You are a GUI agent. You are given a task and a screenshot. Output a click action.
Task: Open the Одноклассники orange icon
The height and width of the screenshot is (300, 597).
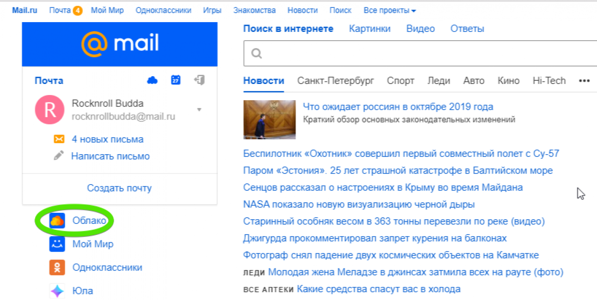pos(57,268)
